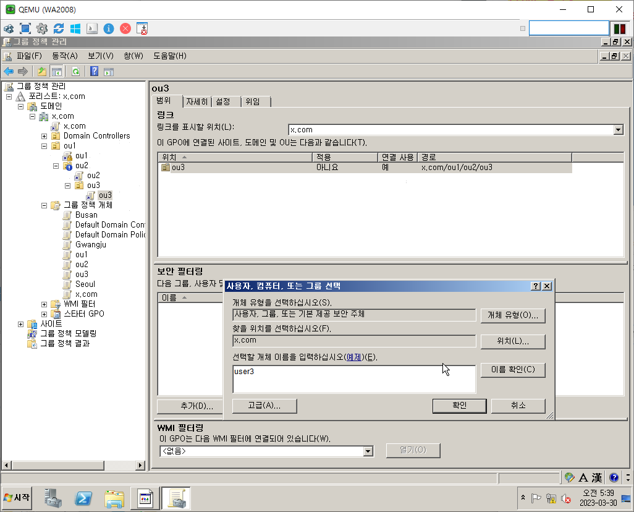Image resolution: width=634 pixels, height=512 pixels.
Task: Click the 시작 start button
Action: click(17, 497)
